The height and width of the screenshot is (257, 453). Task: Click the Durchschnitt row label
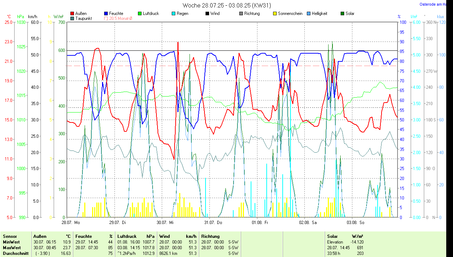(x=16, y=253)
